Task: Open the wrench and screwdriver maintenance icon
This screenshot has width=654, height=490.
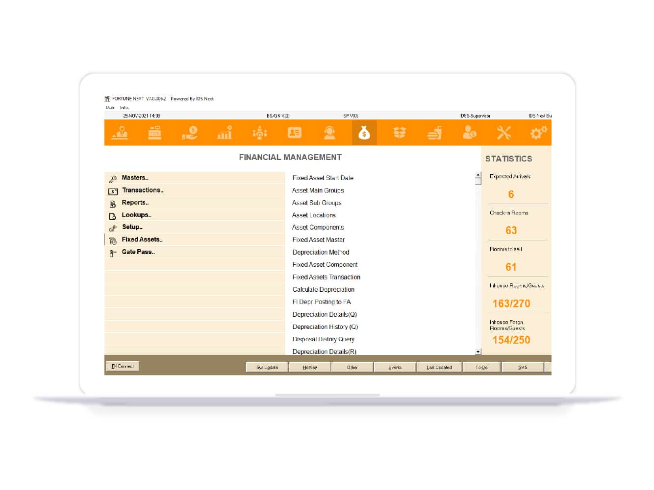Action: (x=504, y=133)
